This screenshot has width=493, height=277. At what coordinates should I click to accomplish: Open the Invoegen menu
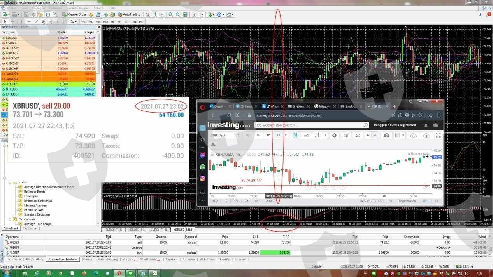38,8
